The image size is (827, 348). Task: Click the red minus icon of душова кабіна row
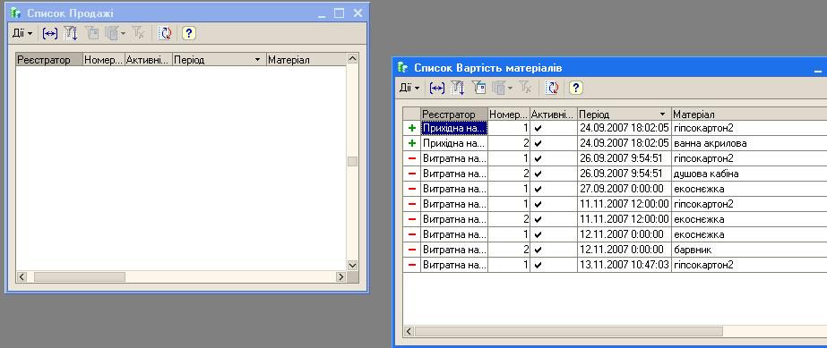tap(412, 174)
